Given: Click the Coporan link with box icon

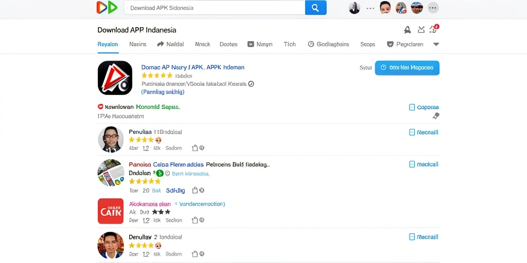Looking at the screenshot, I should (424, 107).
